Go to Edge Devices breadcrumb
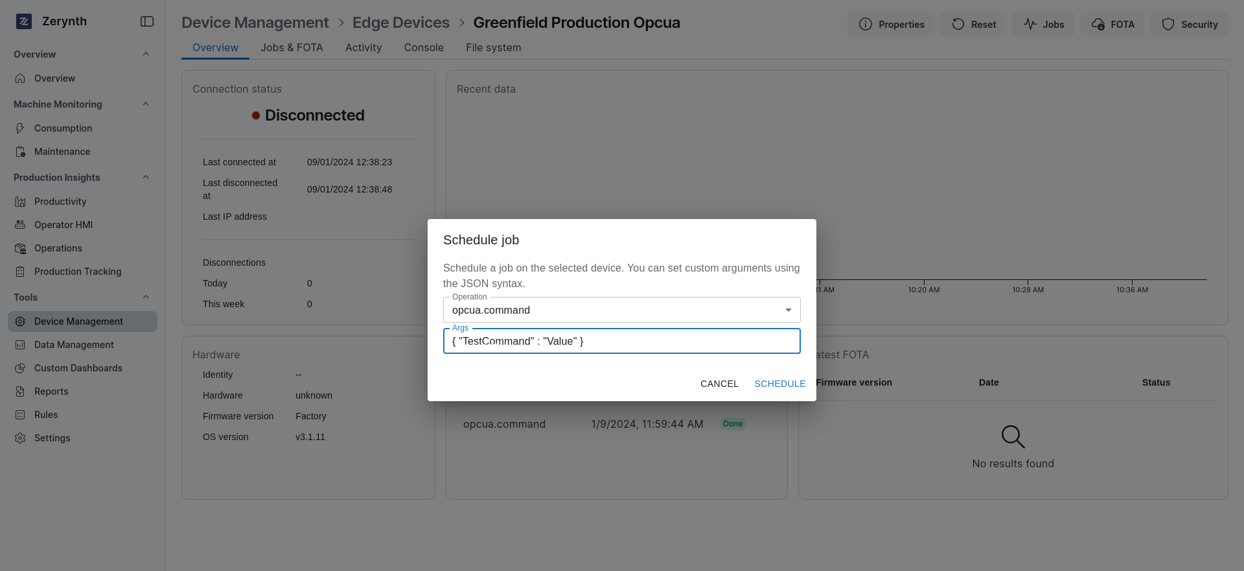1244x571 pixels. pyautogui.click(x=401, y=23)
